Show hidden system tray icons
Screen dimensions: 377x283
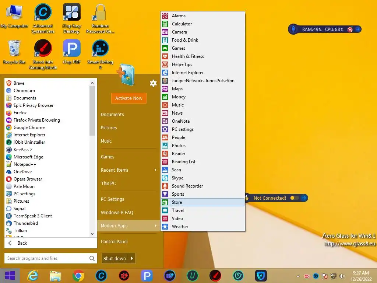click(x=298, y=276)
